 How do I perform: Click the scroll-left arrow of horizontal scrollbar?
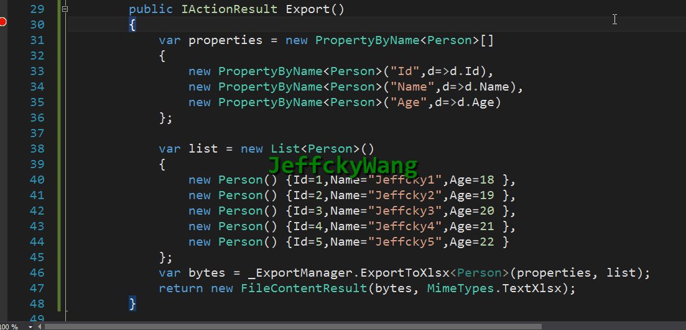39,326
